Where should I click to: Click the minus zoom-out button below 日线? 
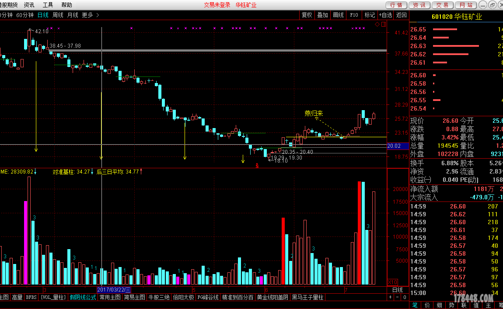pyautogui.click(x=398, y=298)
